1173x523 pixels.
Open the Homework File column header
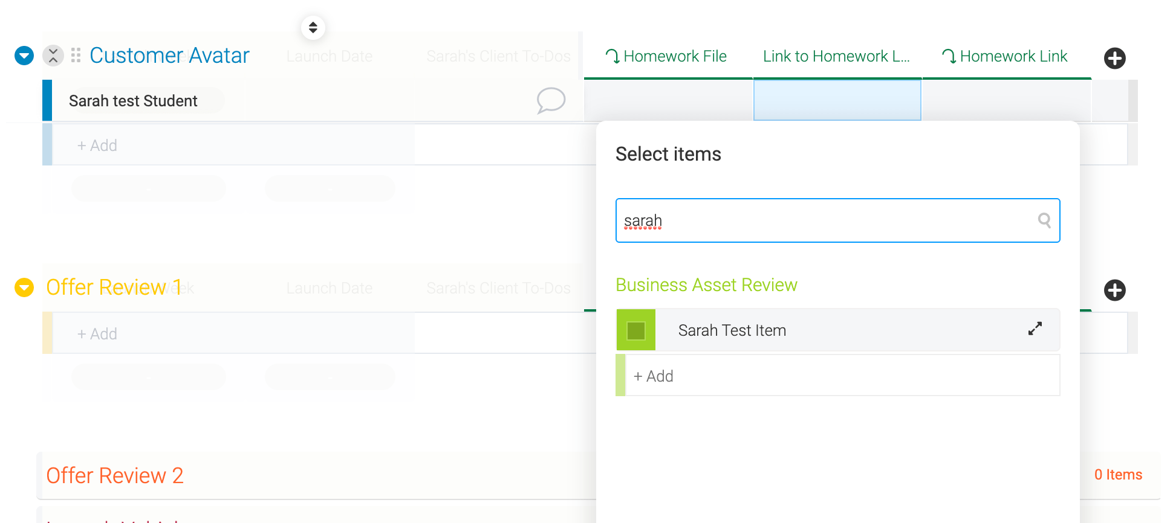point(666,56)
